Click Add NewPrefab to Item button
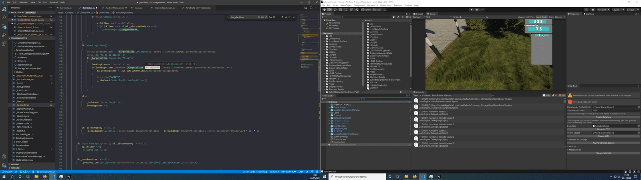641x180 pixels. [x=603, y=143]
